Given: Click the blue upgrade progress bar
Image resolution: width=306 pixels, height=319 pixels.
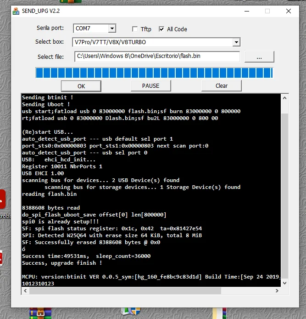Looking at the screenshot, I should point(154,73).
